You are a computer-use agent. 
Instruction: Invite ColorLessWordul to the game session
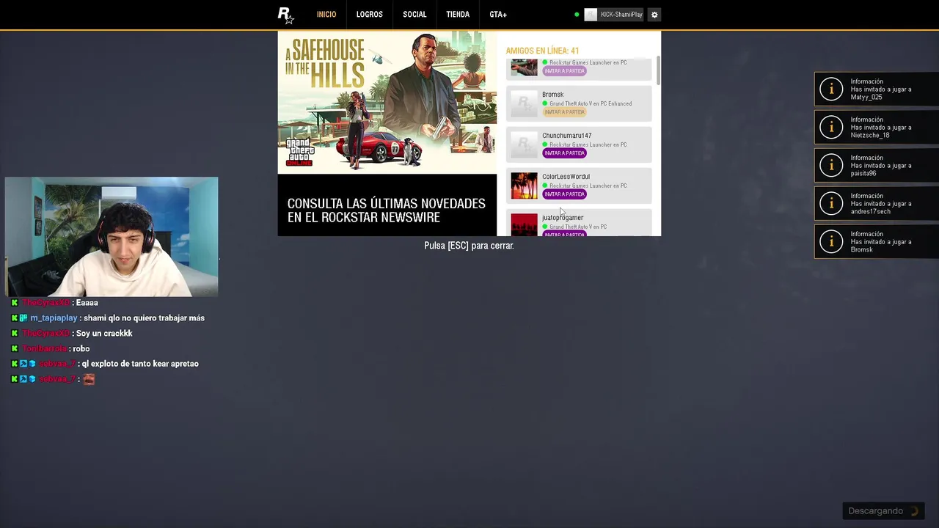564,194
